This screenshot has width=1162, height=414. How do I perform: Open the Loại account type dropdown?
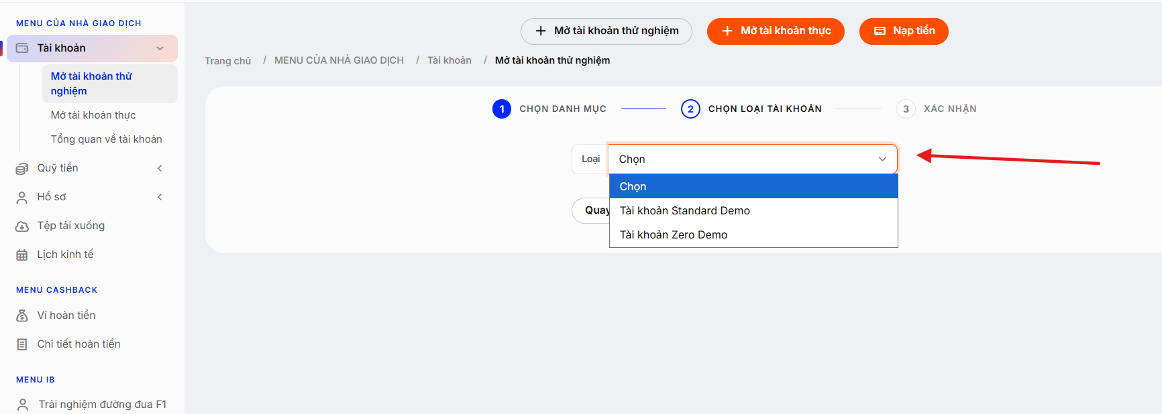[753, 159]
